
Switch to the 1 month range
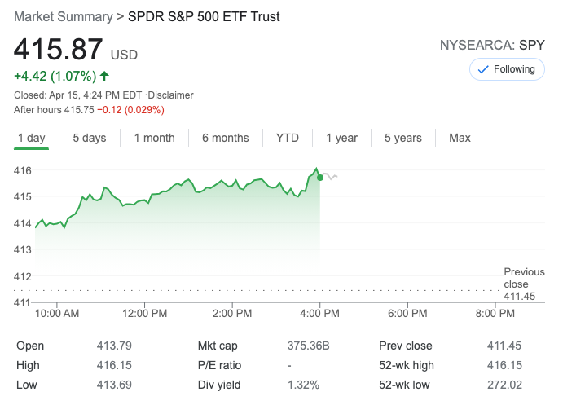(x=154, y=138)
